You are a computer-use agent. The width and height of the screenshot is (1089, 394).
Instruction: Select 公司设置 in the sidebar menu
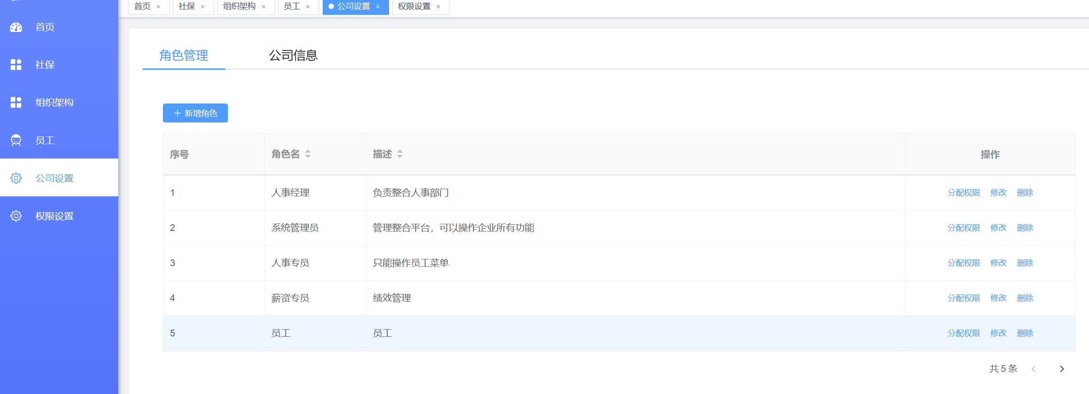click(x=59, y=178)
